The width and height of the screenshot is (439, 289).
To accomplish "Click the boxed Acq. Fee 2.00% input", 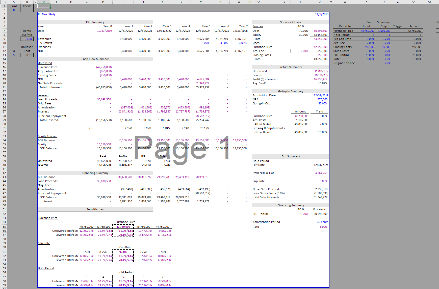I will [300, 51].
